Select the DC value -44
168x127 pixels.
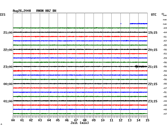pyautogui.click(x=165, y=101)
